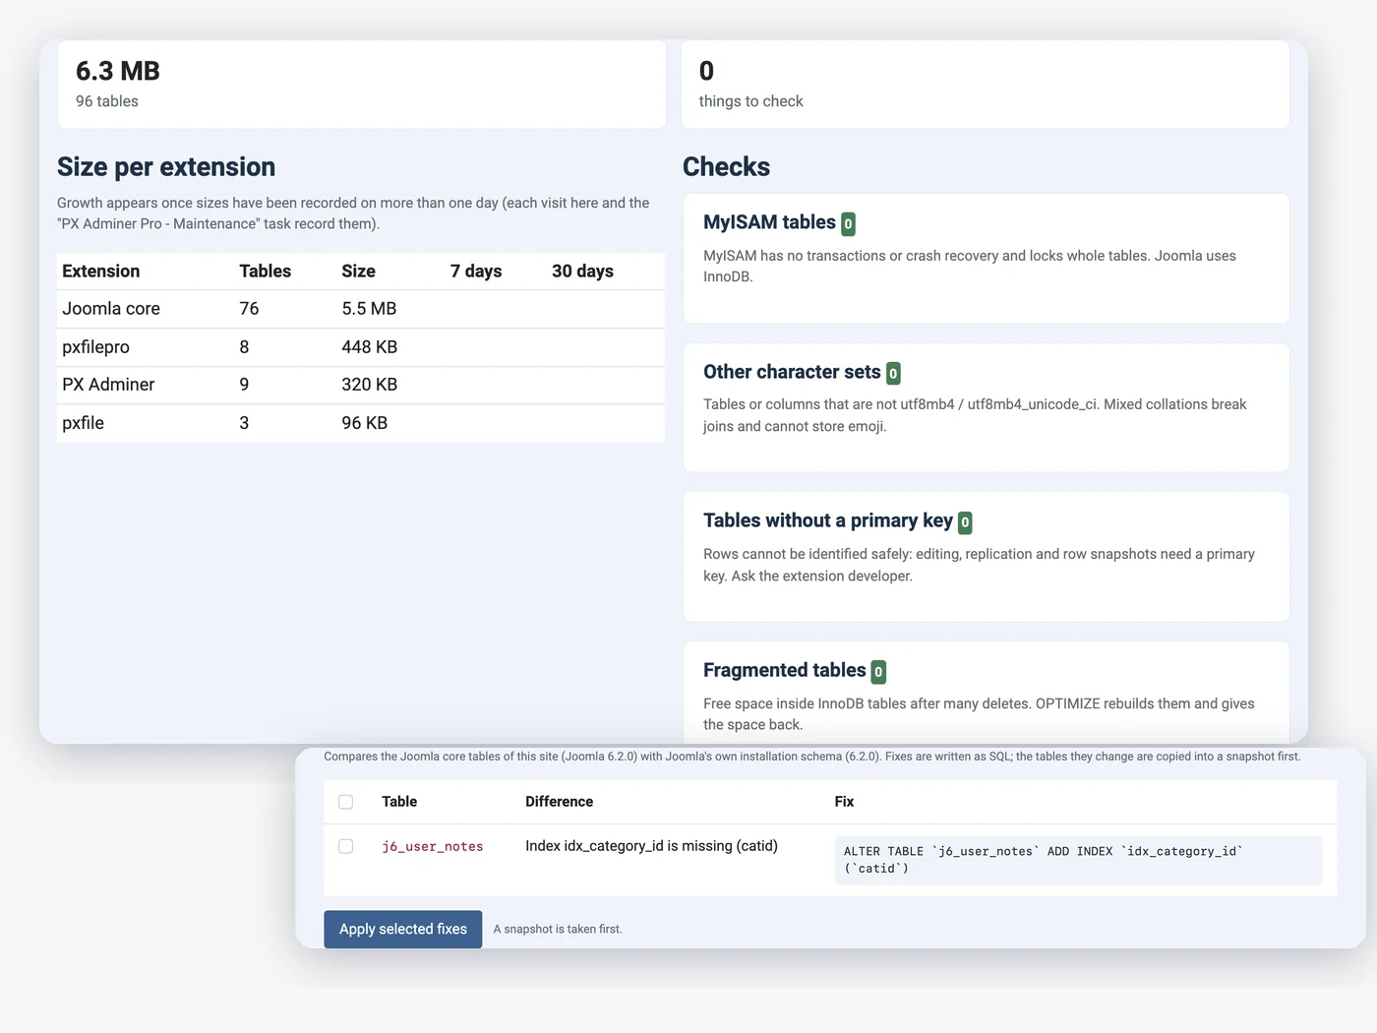Click the Difference column header
Screen dimensions: 1377x1033
click(560, 802)
